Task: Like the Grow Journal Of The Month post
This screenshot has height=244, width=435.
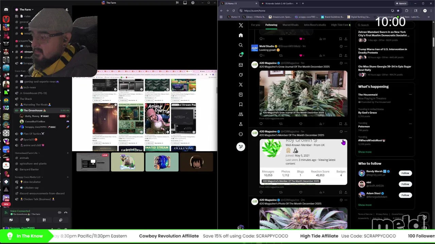Action: 301,124
